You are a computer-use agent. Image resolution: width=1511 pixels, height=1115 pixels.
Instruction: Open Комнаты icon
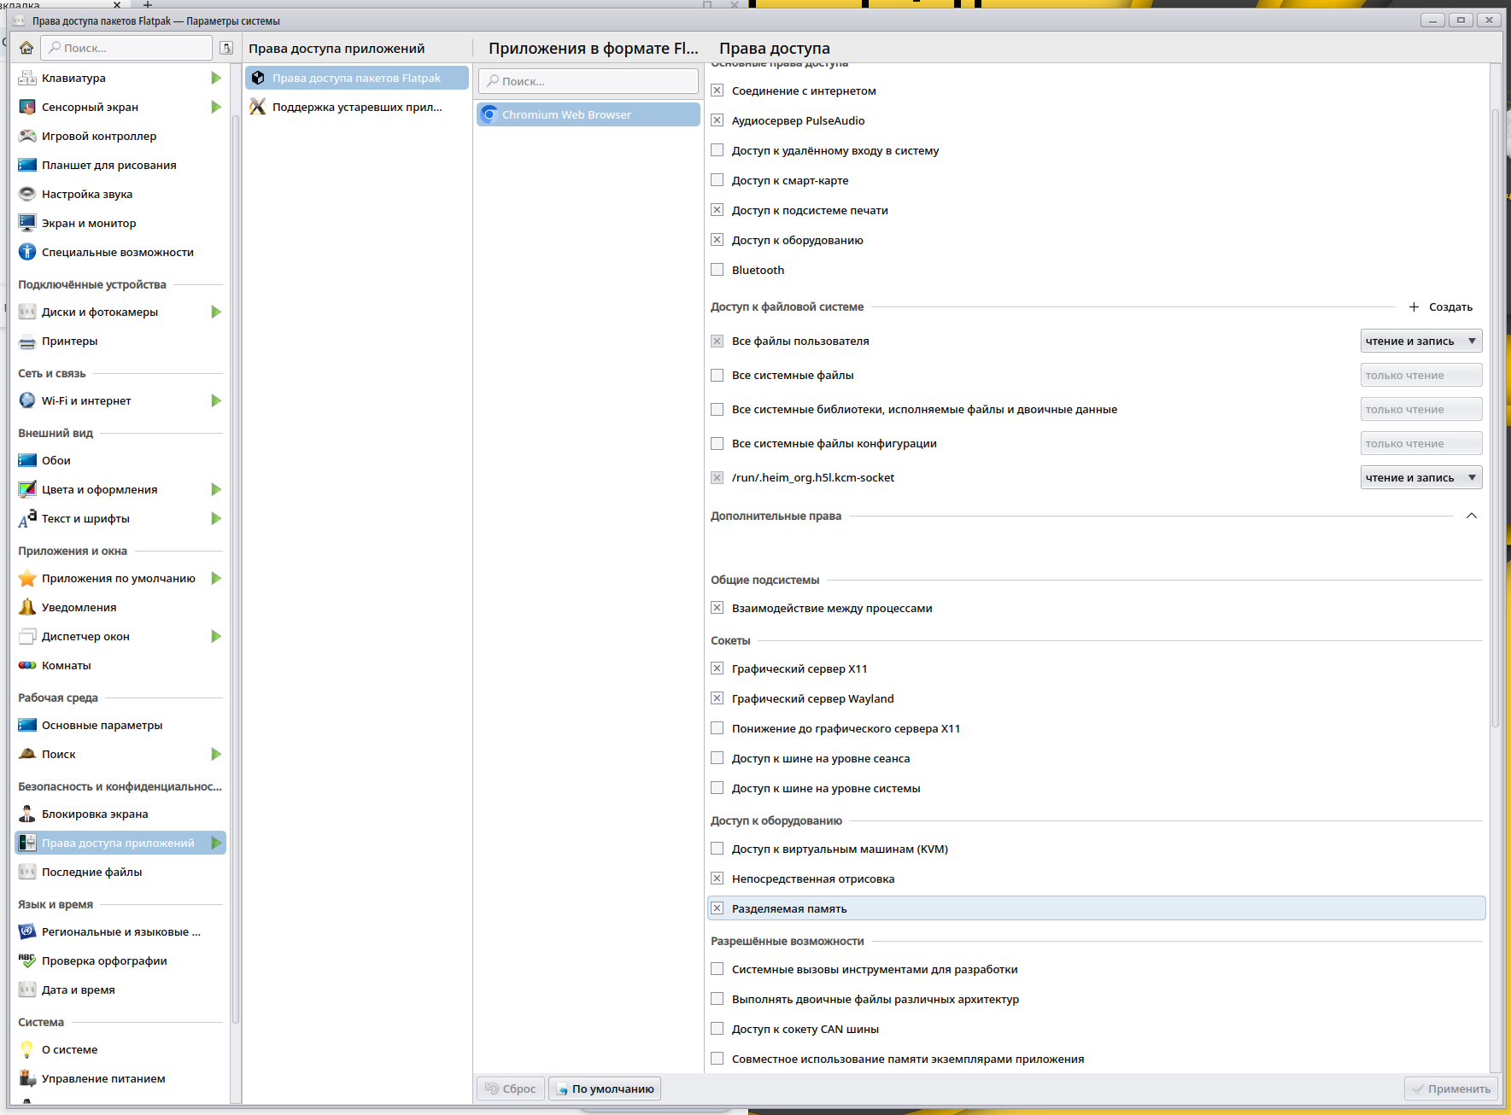tap(27, 665)
